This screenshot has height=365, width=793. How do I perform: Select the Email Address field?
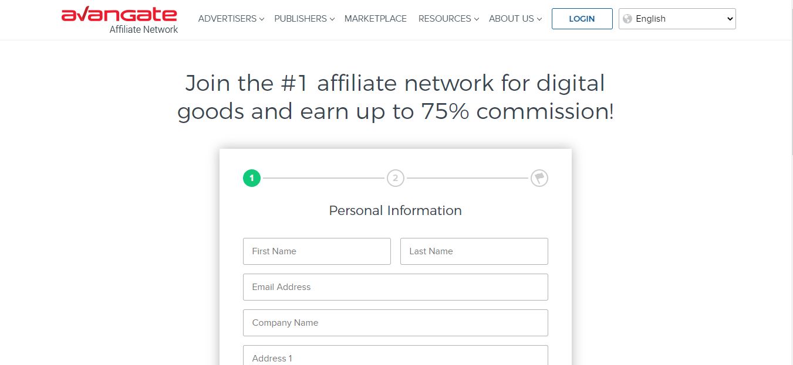tap(395, 287)
